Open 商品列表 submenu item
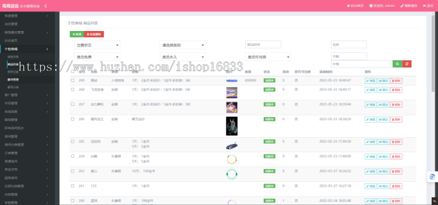 (x=13, y=64)
